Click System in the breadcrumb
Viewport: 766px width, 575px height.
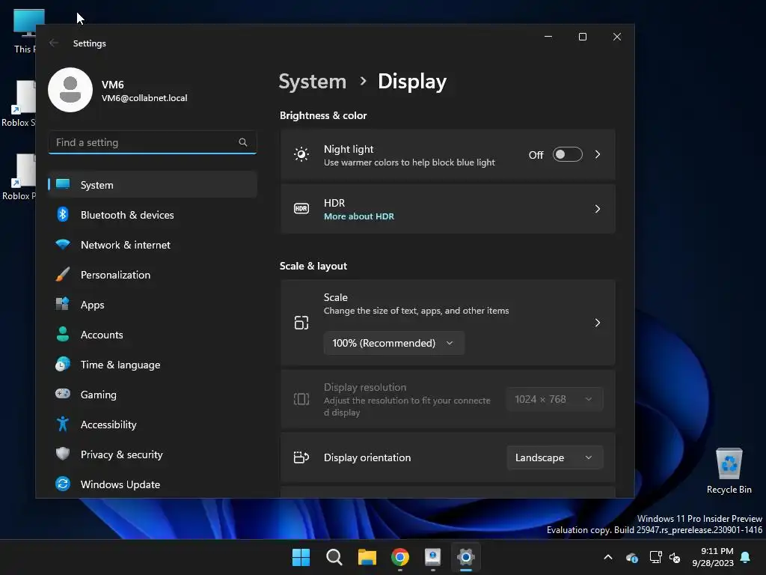[x=312, y=81]
